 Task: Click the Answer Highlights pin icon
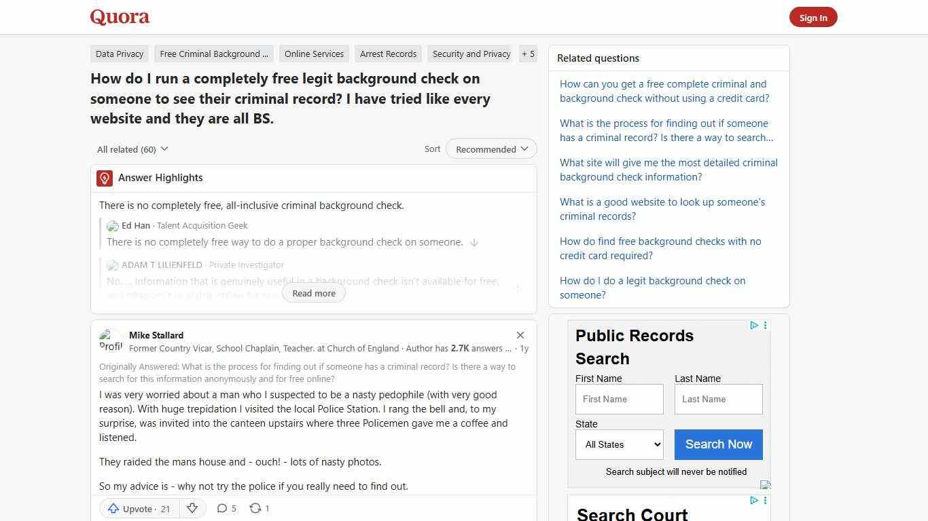[104, 178]
